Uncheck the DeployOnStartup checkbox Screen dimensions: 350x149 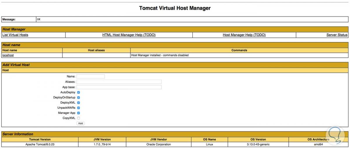[x=78, y=98]
